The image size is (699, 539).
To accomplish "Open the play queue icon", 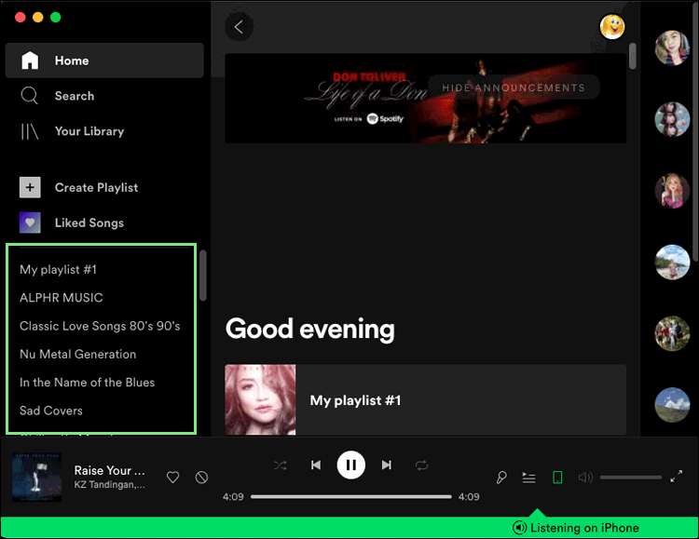I will (528, 478).
